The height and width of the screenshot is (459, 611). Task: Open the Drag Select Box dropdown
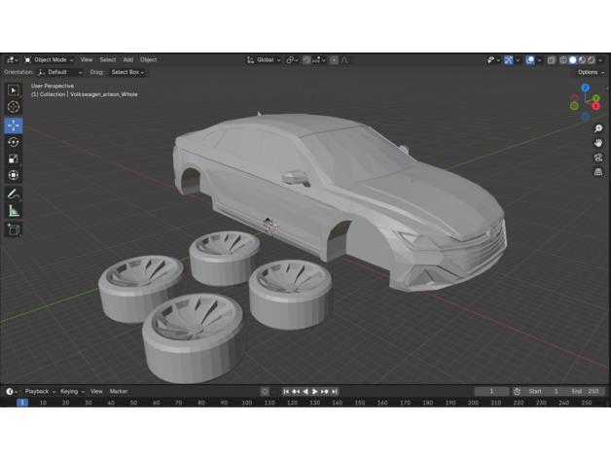point(127,72)
